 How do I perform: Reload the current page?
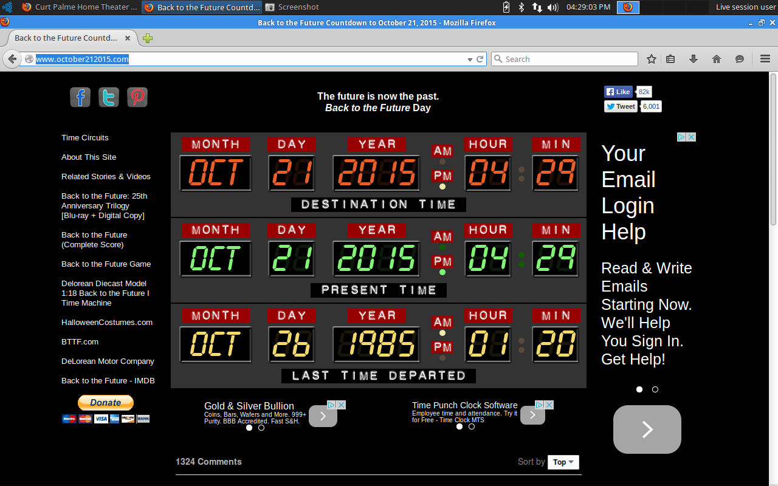pos(480,59)
